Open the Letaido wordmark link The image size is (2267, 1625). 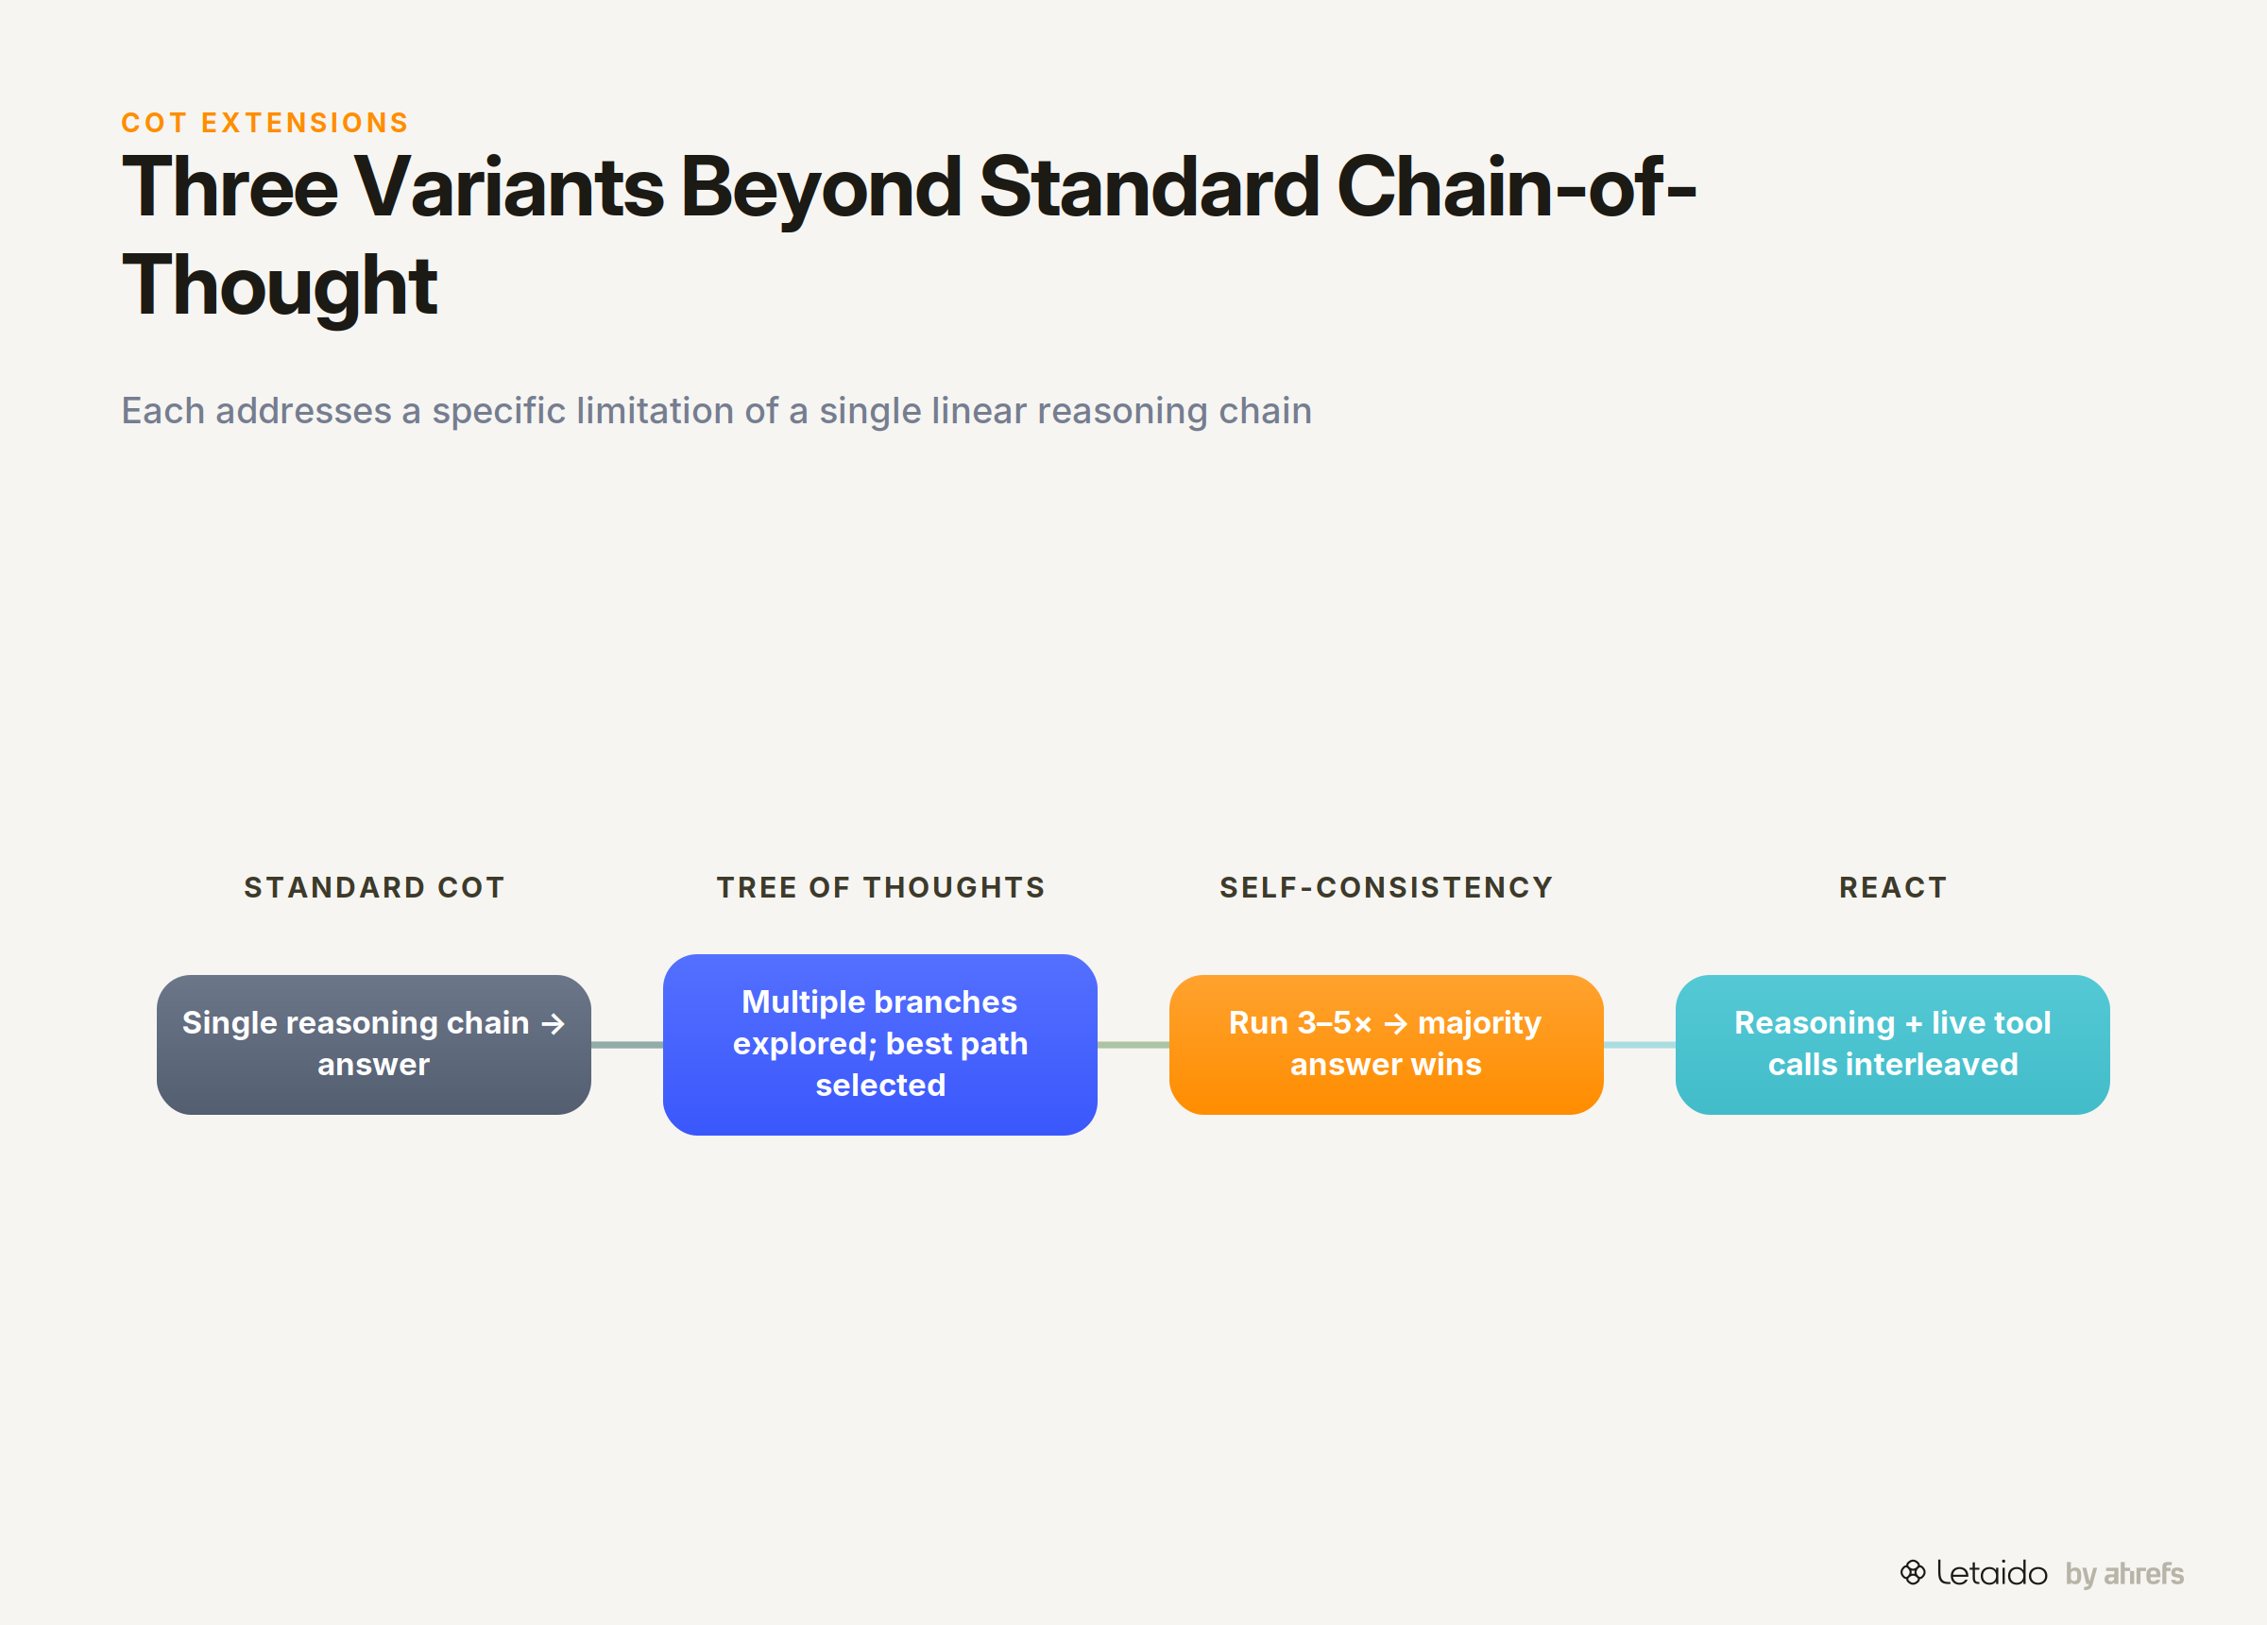(x=1991, y=1573)
